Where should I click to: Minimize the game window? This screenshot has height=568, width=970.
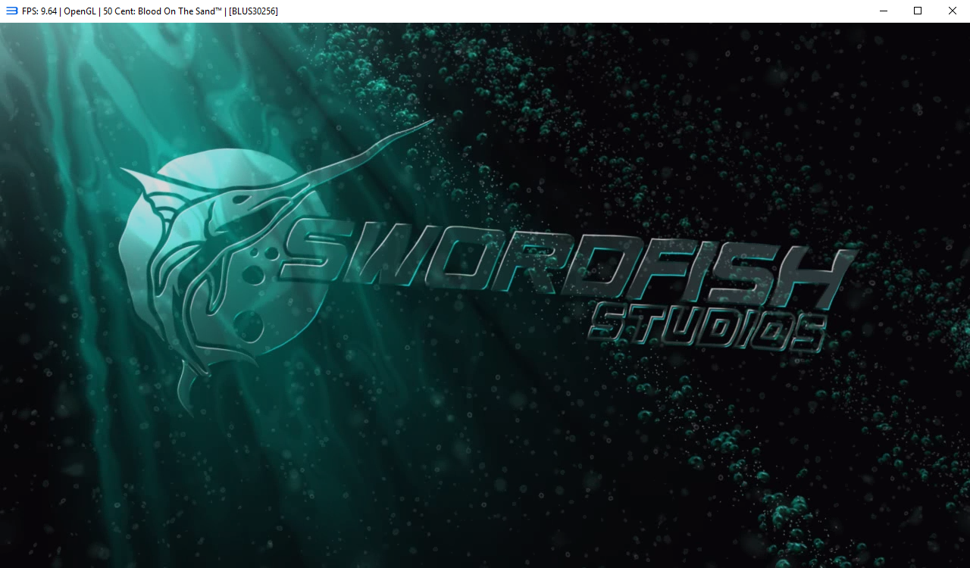pos(883,11)
